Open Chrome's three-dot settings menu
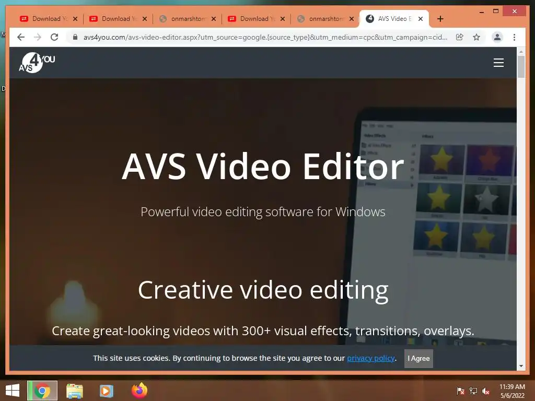The width and height of the screenshot is (535, 401). pyautogui.click(x=514, y=37)
